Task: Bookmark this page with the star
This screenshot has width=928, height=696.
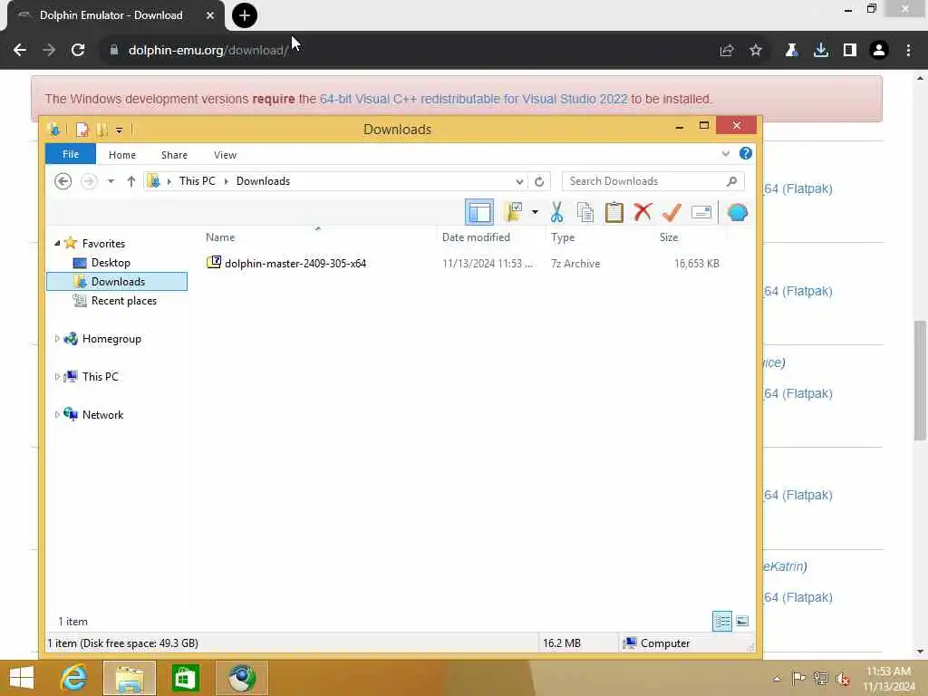Action: pos(755,51)
